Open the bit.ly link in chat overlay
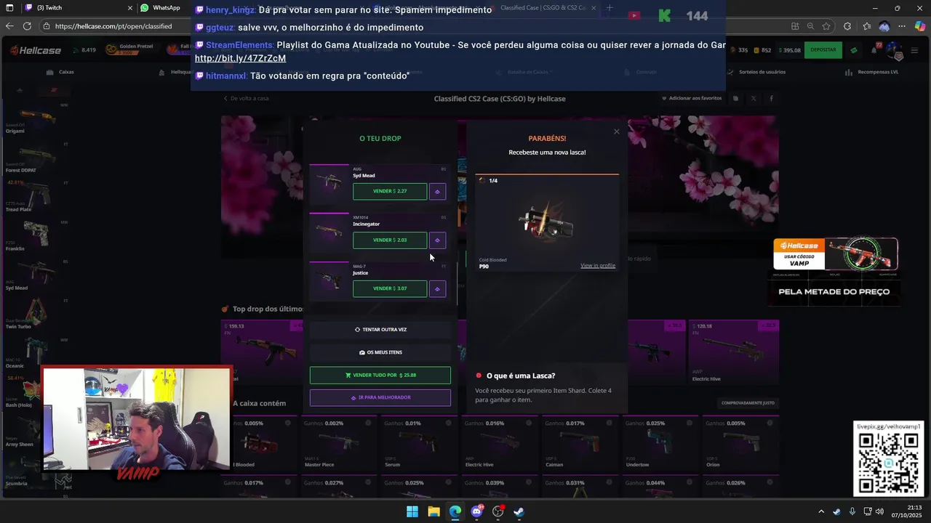The height and width of the screenshot is (523, 931). [240, 58]
